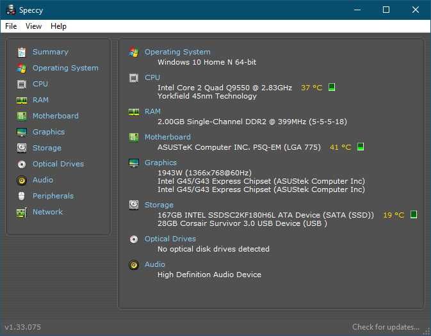Click the Motherboard icon in summary panel
This screenshot has height=336, width=431.
coord(134,137)
